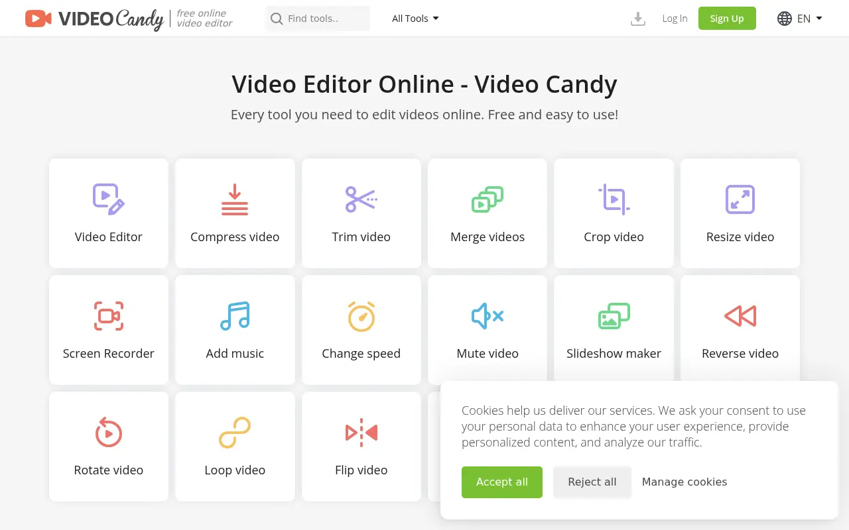Open the Add music tool
The height and width of the screenshot is (530, 849).
coord(235,330)
